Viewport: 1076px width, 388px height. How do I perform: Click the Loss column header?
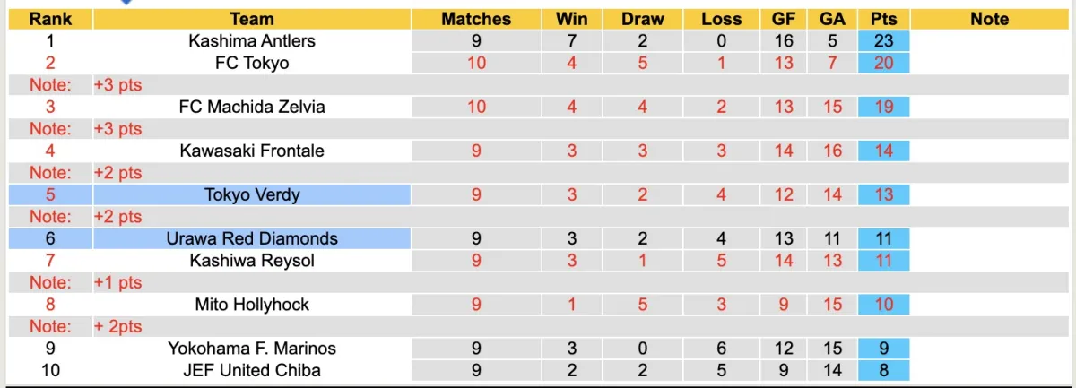pos(722,19)
